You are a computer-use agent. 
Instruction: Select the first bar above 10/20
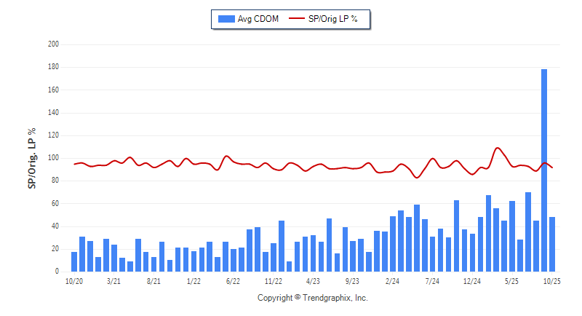coord(74,261)
